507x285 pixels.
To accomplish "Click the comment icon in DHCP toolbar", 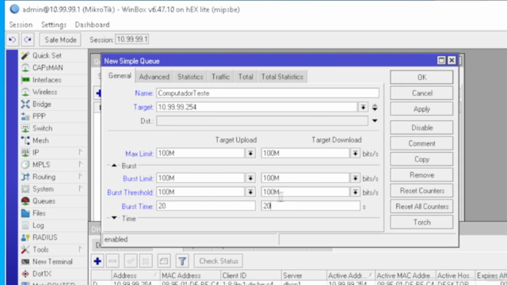I will (x=164, y=261).
